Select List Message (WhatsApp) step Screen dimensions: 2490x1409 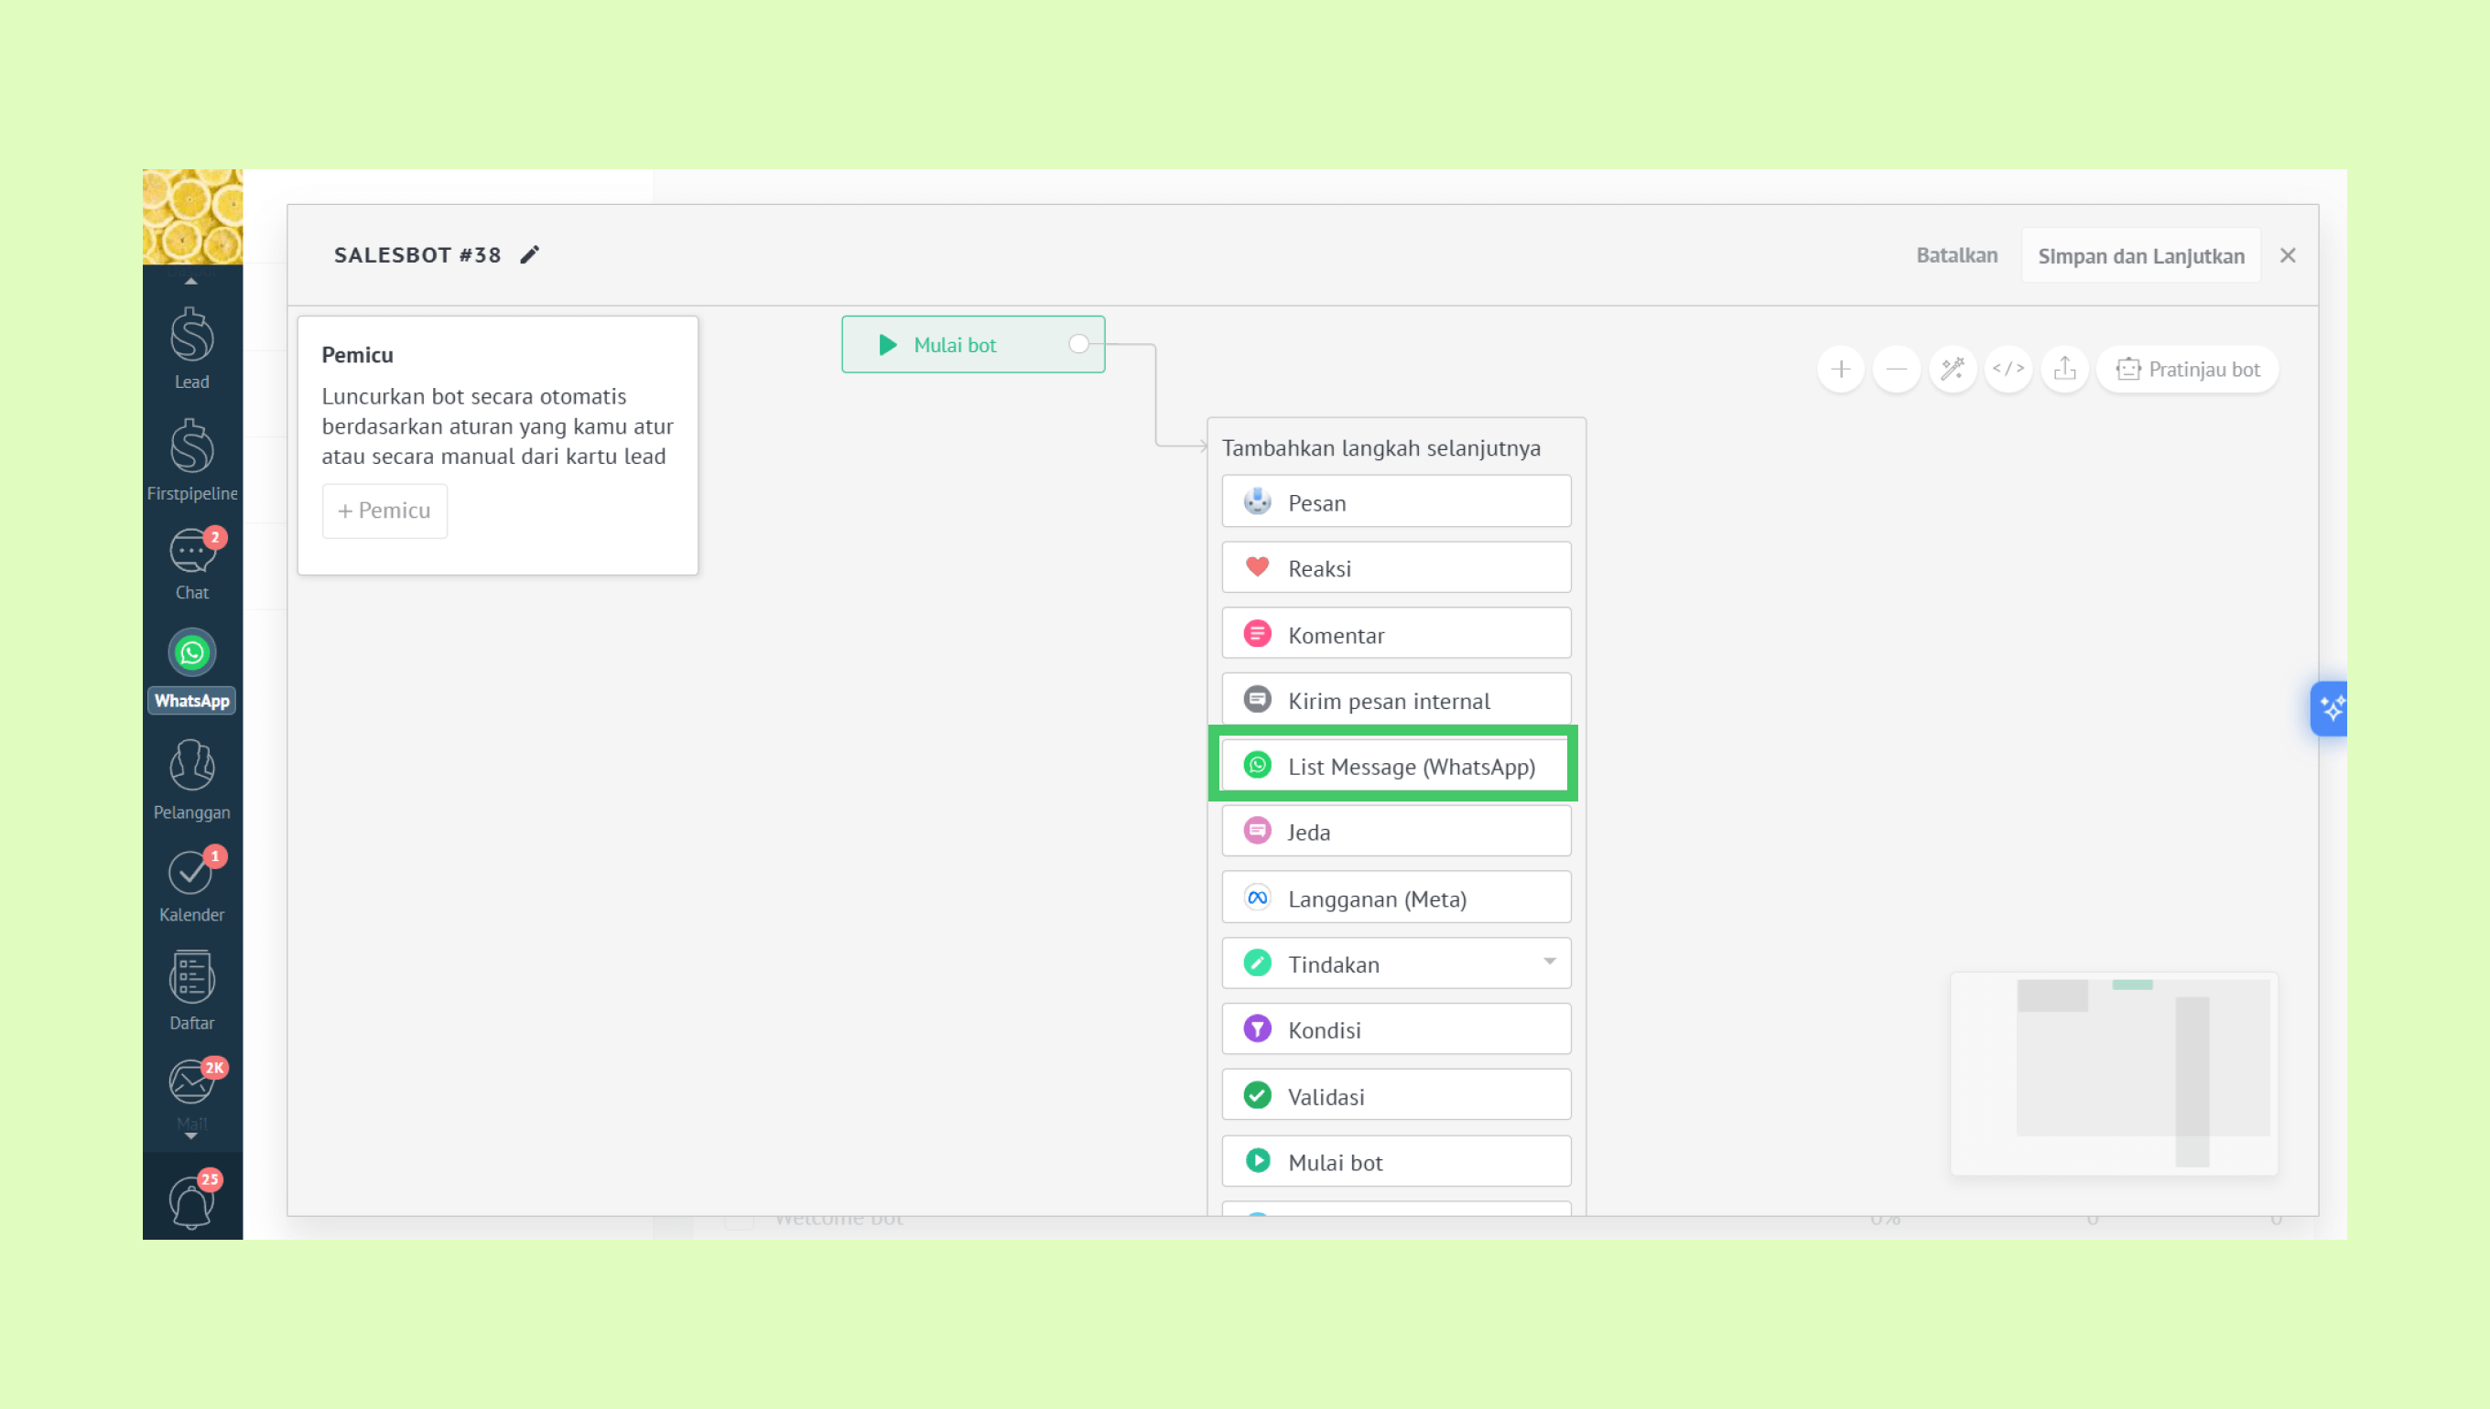(x=1396, y=766)
